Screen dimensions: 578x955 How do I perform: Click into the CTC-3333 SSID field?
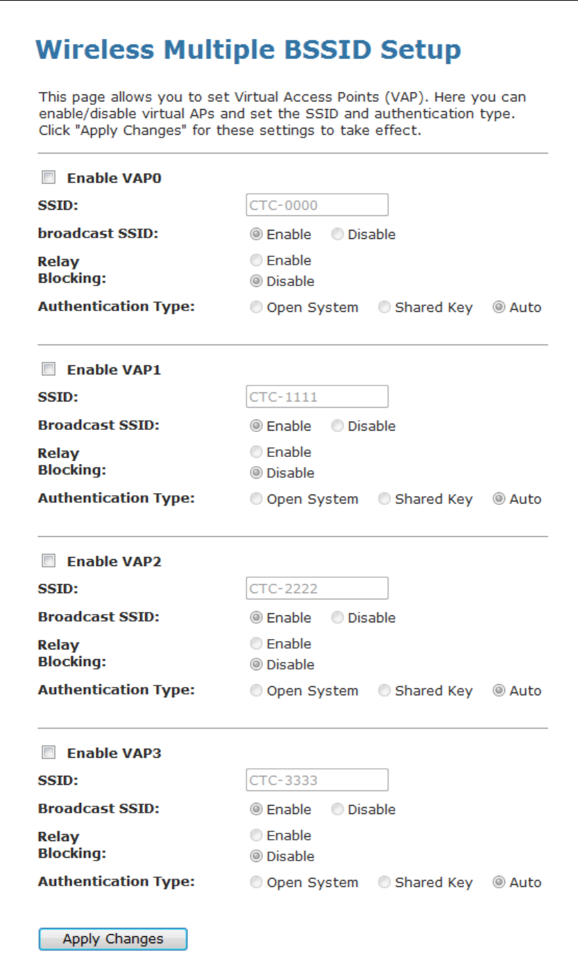click(317, 780)
